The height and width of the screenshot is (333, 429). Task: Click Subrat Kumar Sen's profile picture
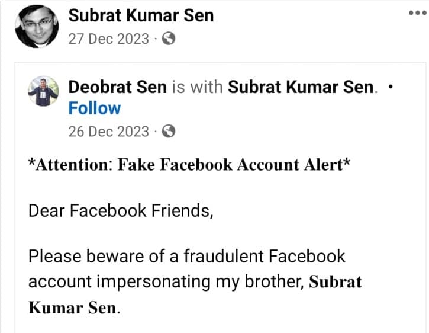click(36, 26)
